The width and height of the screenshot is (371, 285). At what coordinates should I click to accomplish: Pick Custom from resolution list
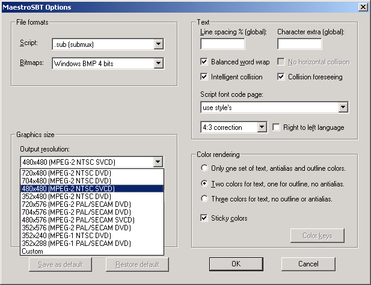pyautogui.click(x=32, y=251)
